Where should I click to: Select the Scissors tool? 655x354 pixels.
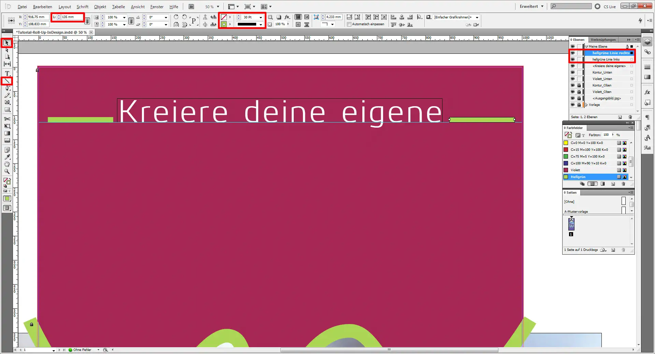pos(7,119)
